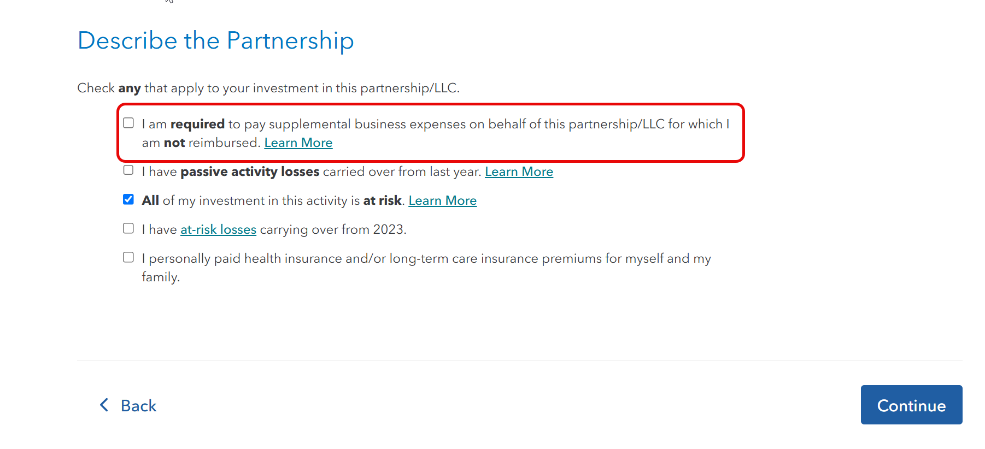The width and height of the screenshot is (985, 449).
Task: Open Learn More beside passive activity losses
Action: 519,172
